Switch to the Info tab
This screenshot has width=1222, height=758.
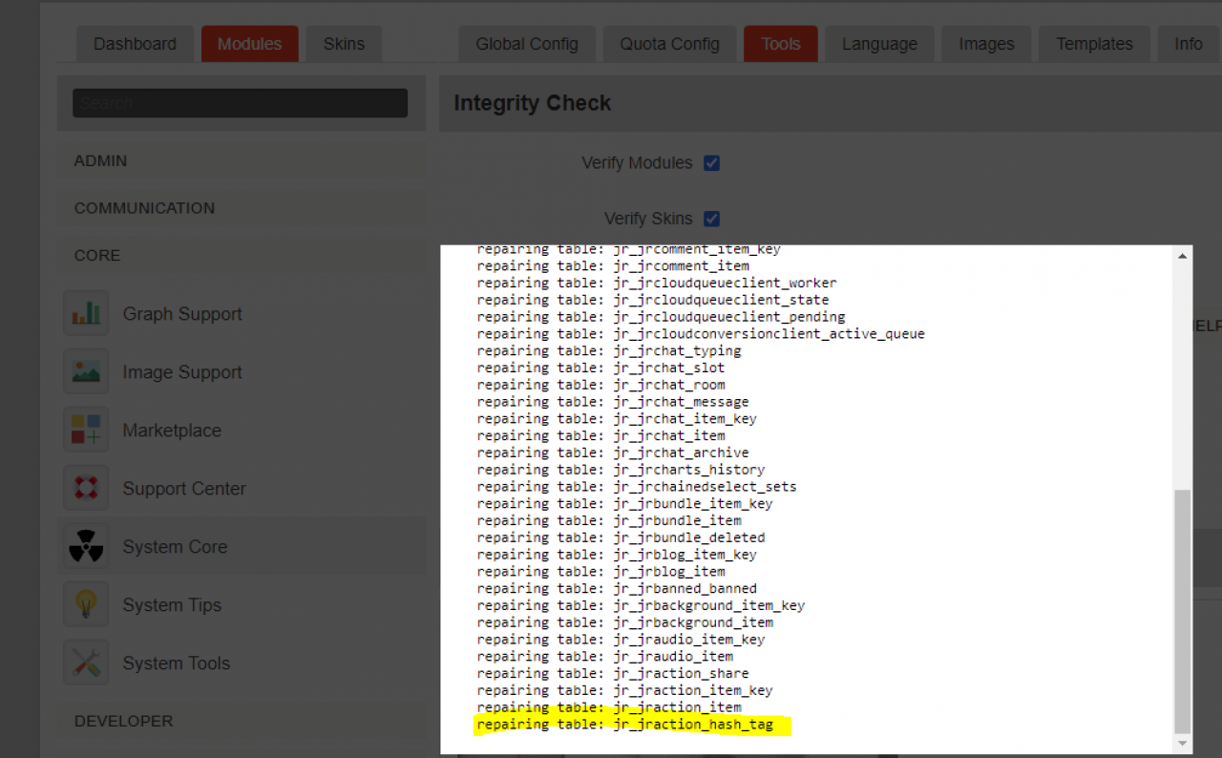(x=1189, y=44)
